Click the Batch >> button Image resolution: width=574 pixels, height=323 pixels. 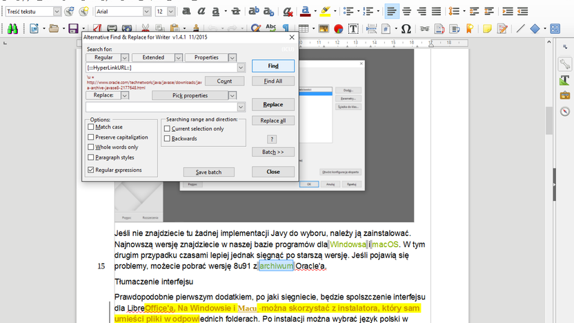273,152
